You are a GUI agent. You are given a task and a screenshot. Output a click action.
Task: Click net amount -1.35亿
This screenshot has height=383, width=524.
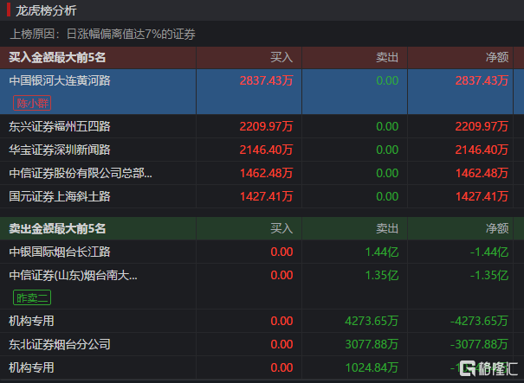pos(489,276)
